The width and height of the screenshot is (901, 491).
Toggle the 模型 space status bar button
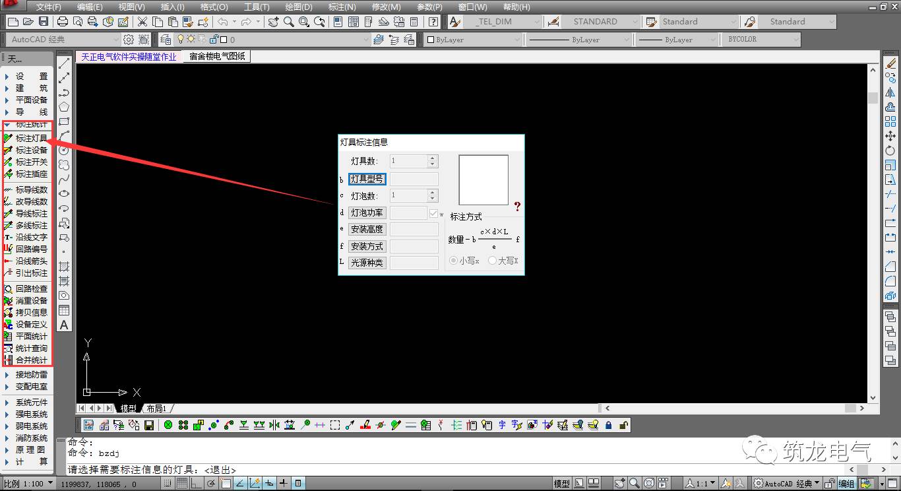tap(562, 484)
